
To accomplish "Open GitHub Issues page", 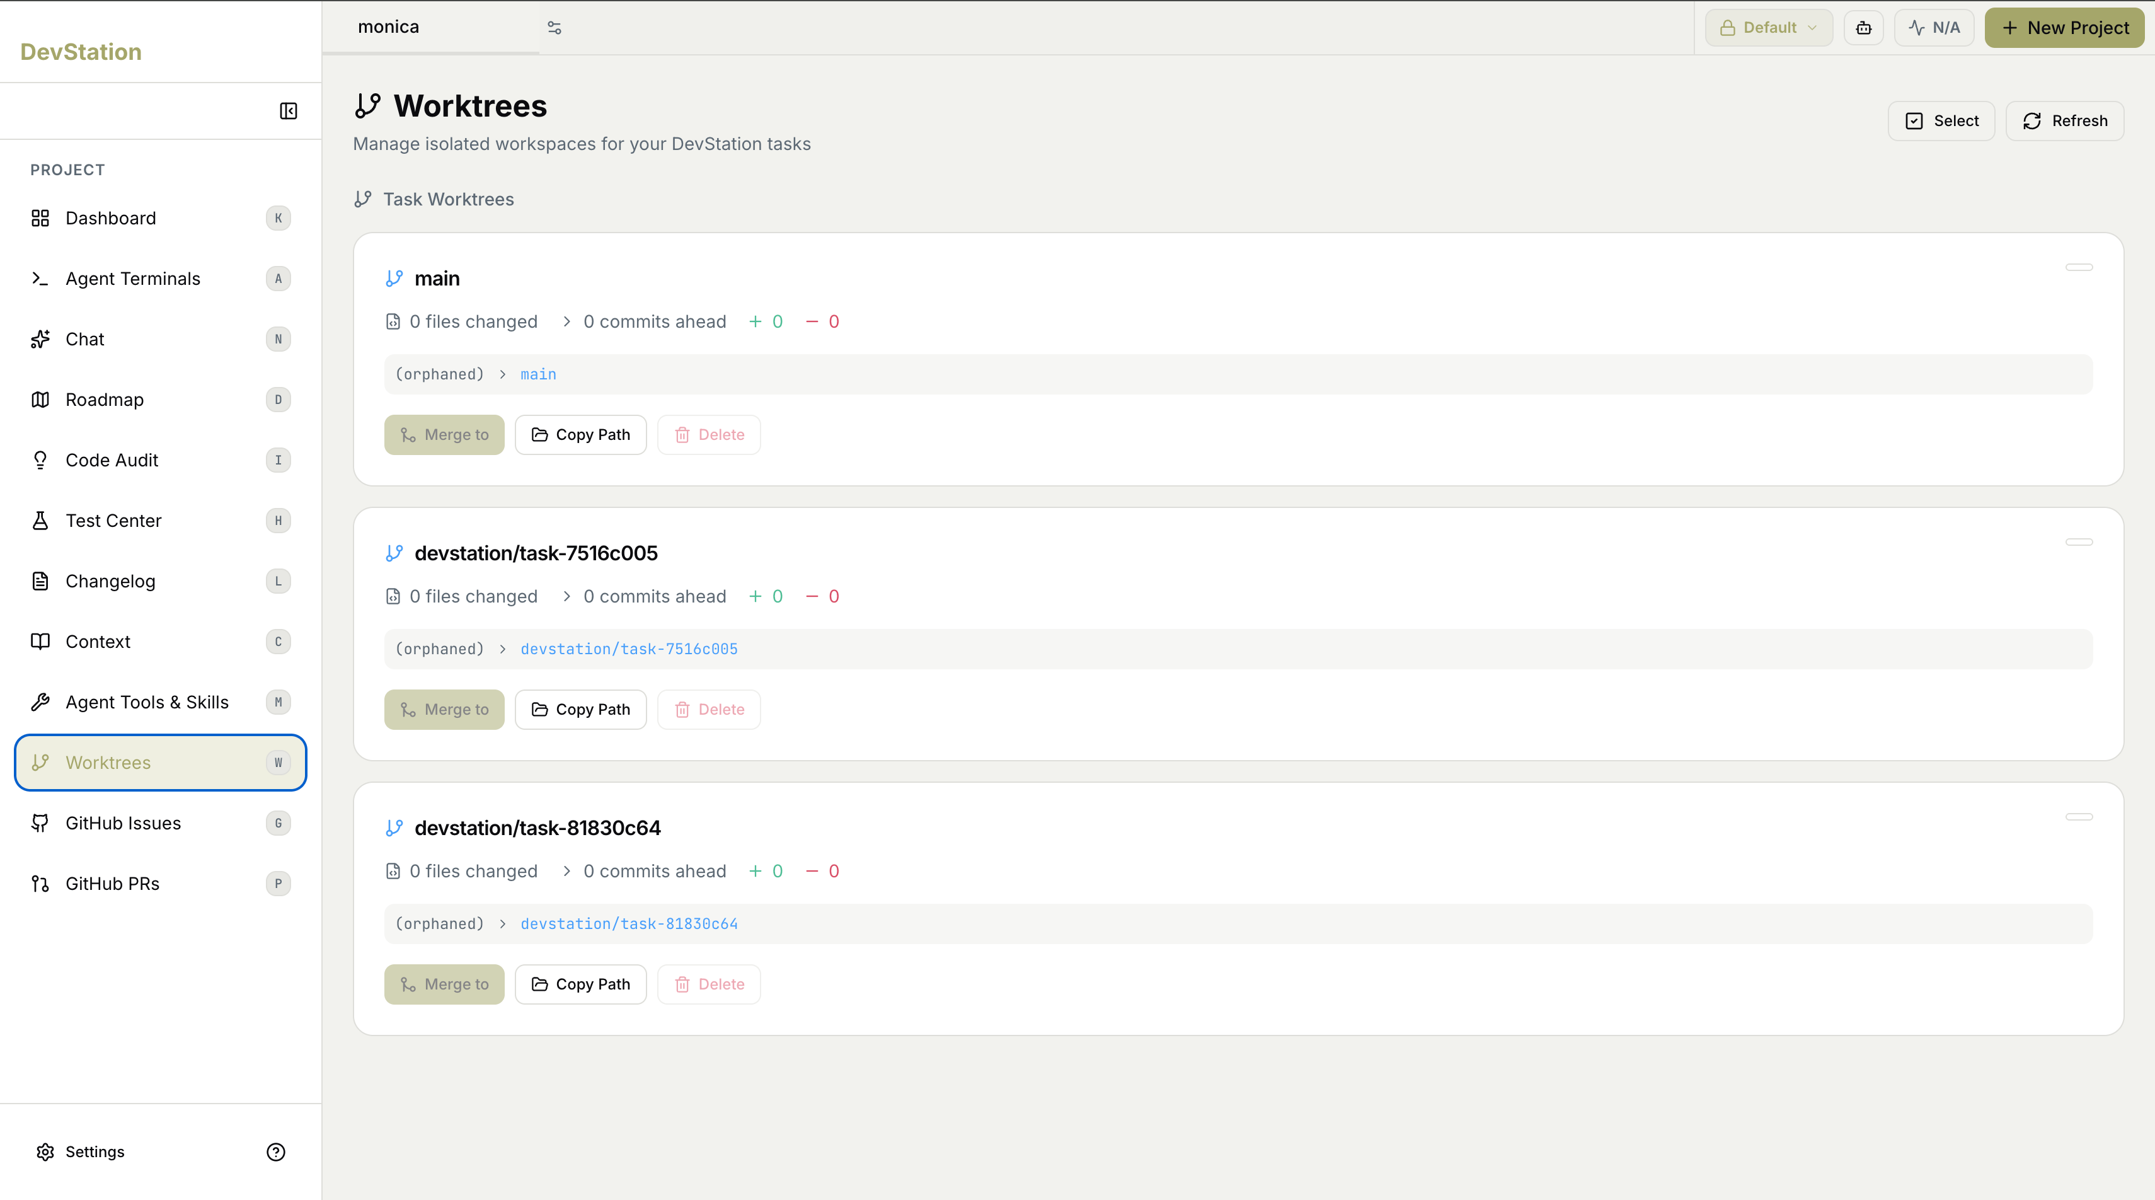I will 161,824.
